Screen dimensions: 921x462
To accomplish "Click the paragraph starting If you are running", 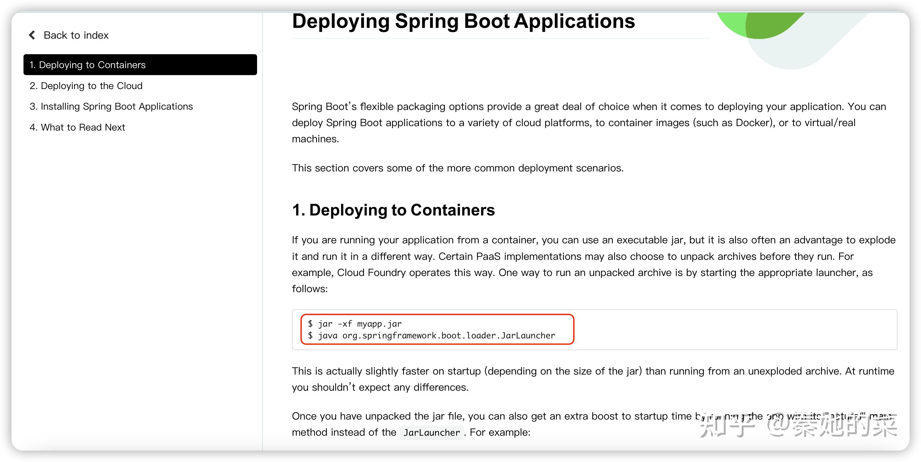I will [x=593, y=264].
